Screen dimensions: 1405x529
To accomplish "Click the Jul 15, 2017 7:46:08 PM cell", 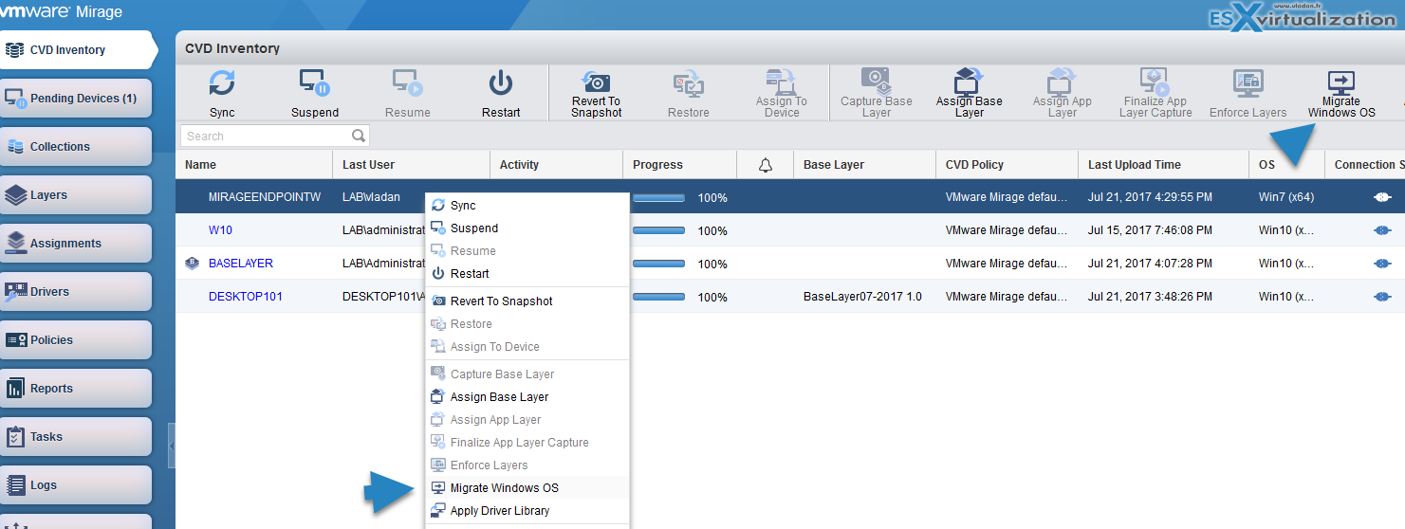I will click(x=1150, y=230).
